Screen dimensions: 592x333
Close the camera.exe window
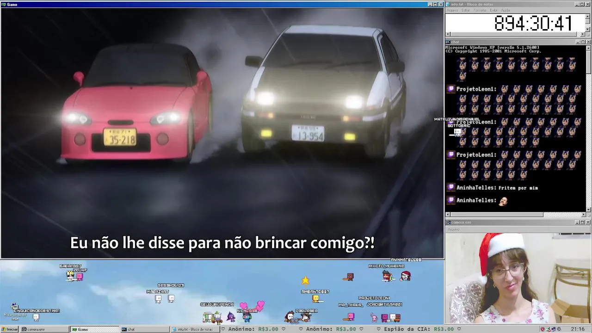(588, 222)
